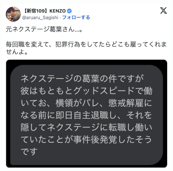Click the final です line of message
Image resolution: width=173 pixels, height=171 pixels.
pyautogui.click(x=29, y=152)
